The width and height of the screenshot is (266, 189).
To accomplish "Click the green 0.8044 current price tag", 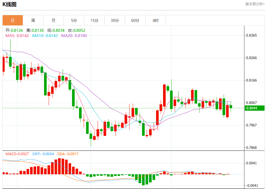I will coord(254,108).
